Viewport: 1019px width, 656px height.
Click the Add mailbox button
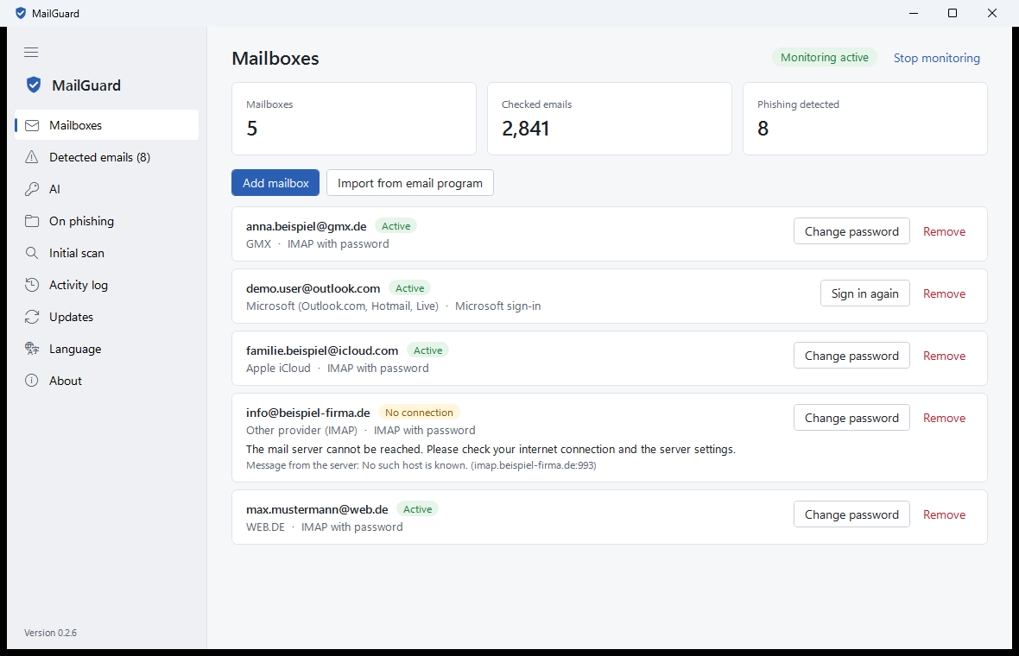pyautogui.click(x=275, y=183)
